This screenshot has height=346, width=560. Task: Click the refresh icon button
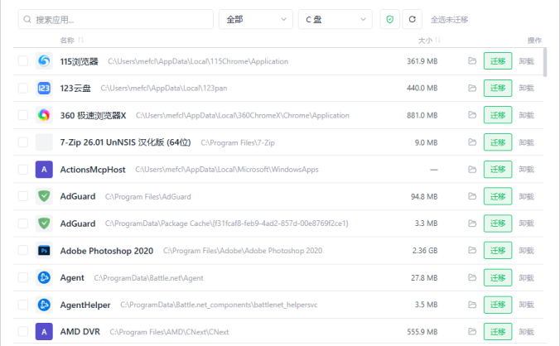[x=413, y=19]
